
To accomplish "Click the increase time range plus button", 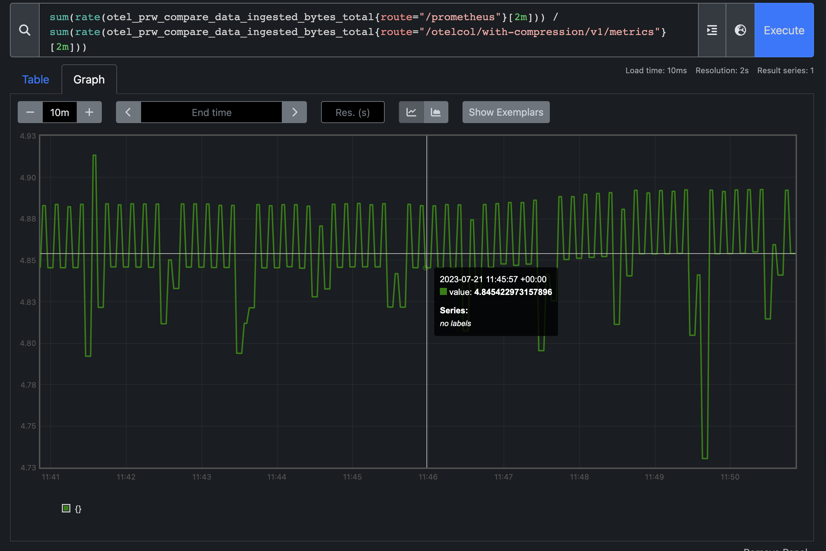I will [89, 111].
